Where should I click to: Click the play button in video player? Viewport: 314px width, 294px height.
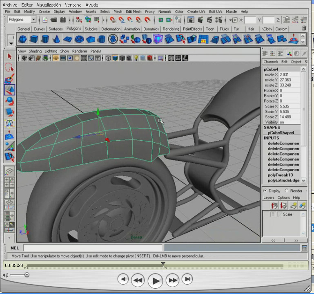tap(155, 281)
